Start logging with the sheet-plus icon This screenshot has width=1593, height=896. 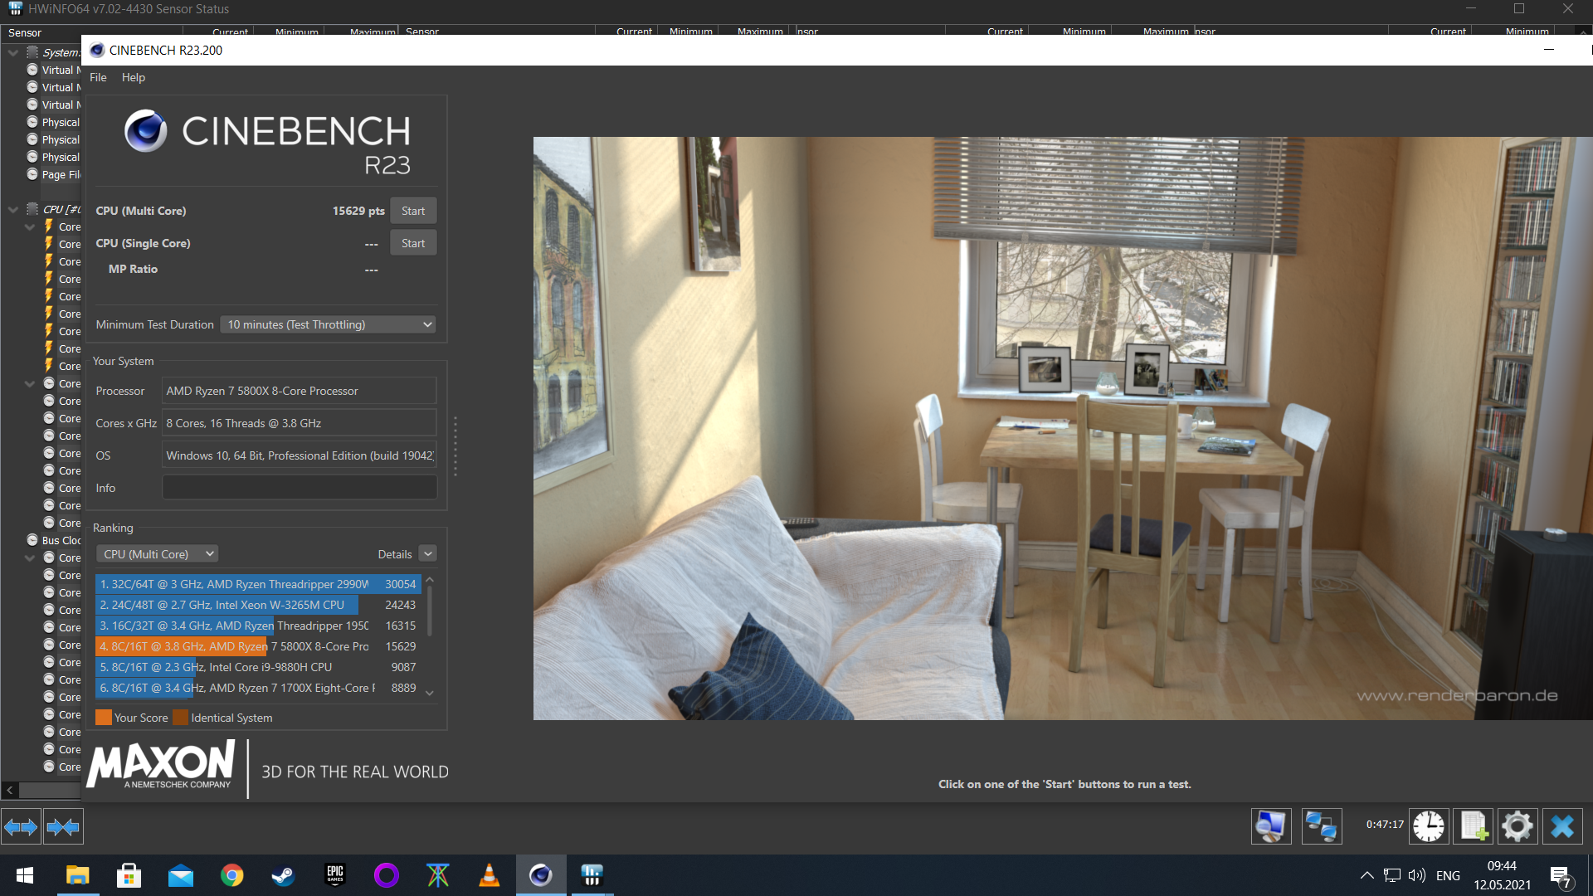pos(1473,826)
